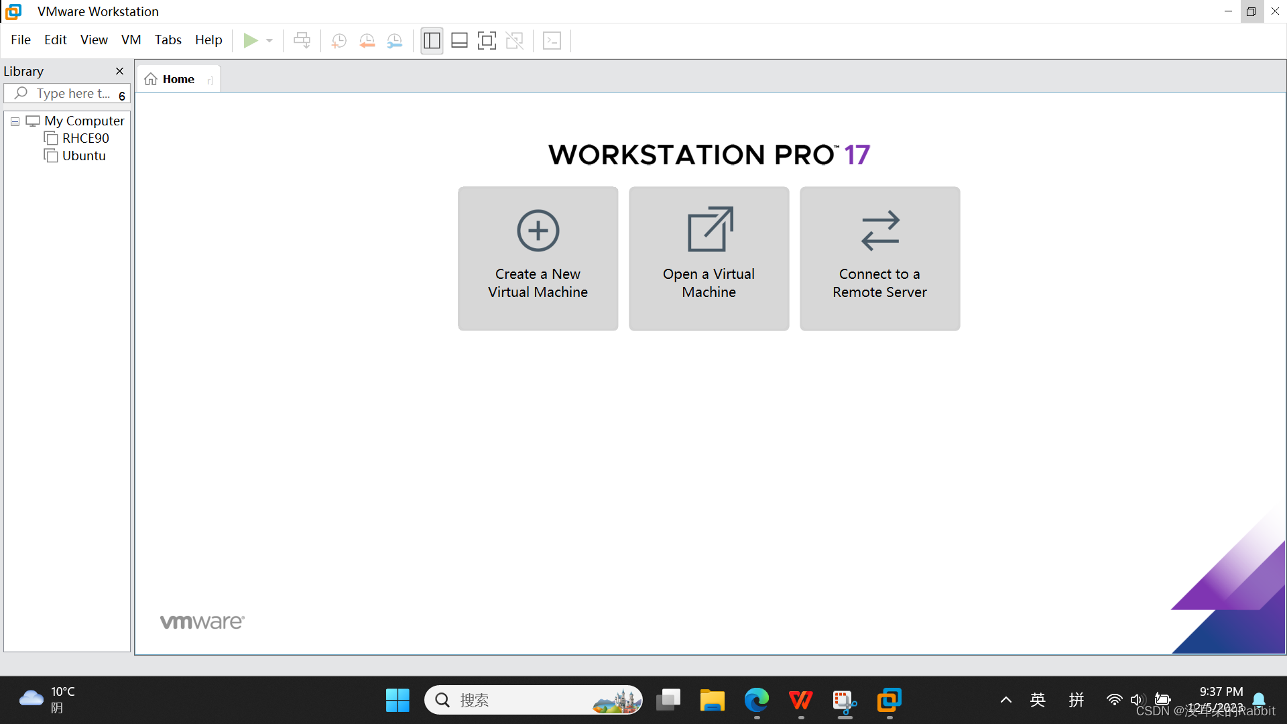The height and width of the screenshot is (724, 1287).
Task: Click the Wi-Fi network tray icon
Action: point(1114,700)
